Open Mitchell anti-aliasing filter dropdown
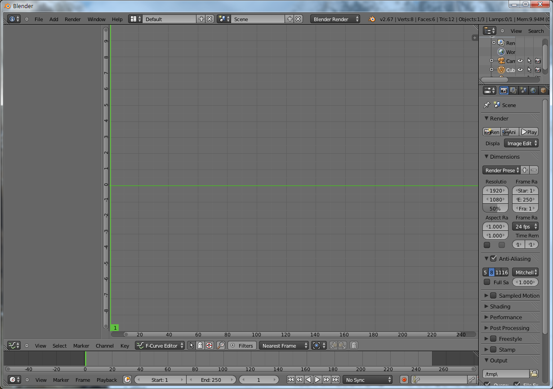Viewport: 553px width, 389px height. click(525, 272)
